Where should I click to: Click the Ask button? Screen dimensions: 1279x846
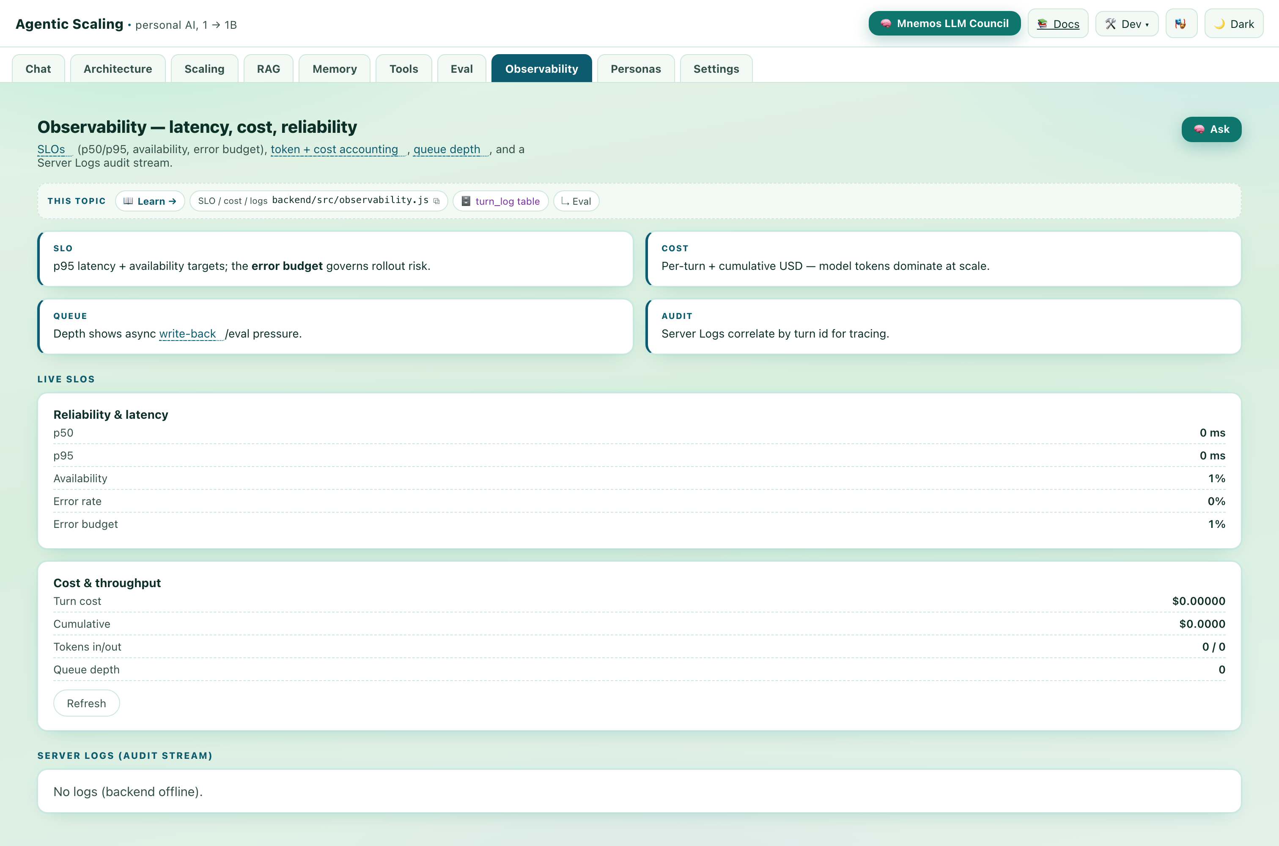(x=1211, y=129)
